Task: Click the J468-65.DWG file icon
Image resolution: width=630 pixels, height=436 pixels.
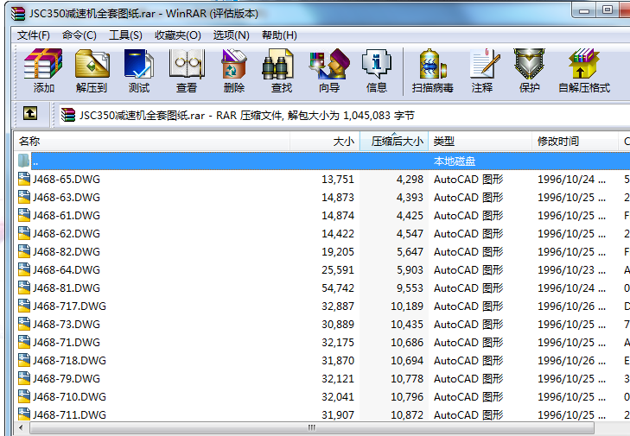Action: click(x=24, y=179)
